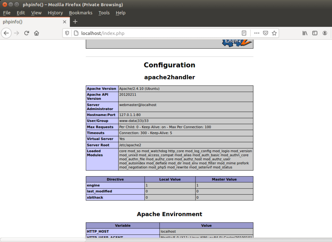332x242 pixels.
Task: Open the page actions menu (three dots)
Action: pos(256,33)
